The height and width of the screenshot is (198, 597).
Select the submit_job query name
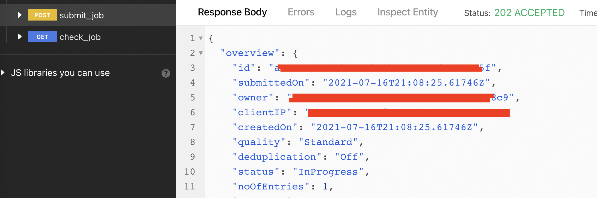pyautogui.click(x=82, y=15)
